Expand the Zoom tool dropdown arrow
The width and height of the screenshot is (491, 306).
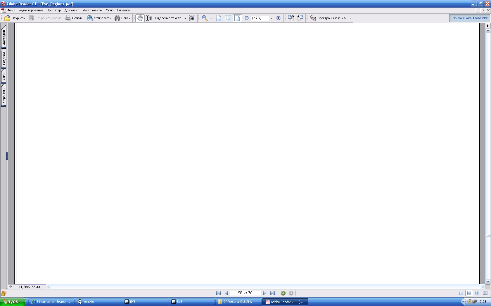(x=212, y=18)
